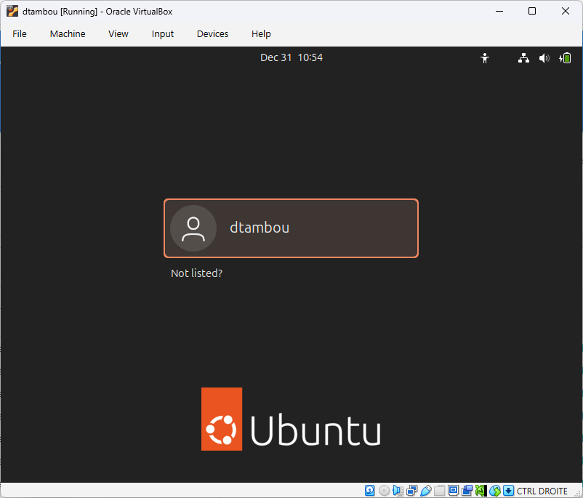
Task: Click the CTRL DROITE host key label
Action: (542, 491)
